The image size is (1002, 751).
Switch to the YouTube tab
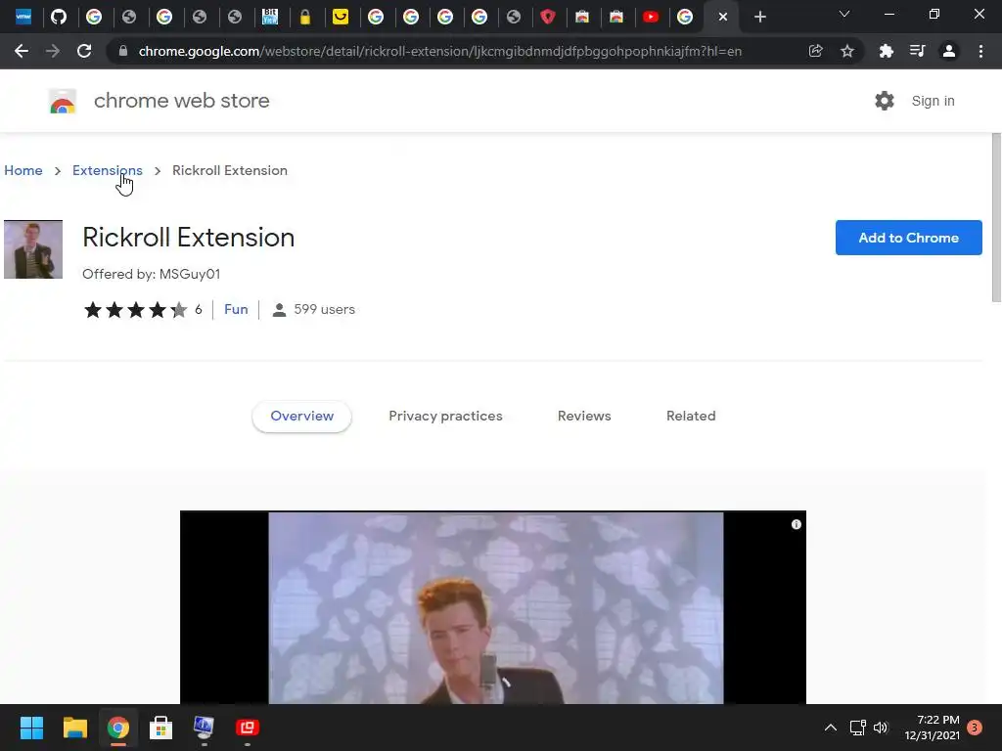(651, 17)
